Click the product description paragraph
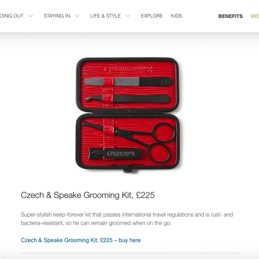259x259 pixels. [x=126, y=219]
